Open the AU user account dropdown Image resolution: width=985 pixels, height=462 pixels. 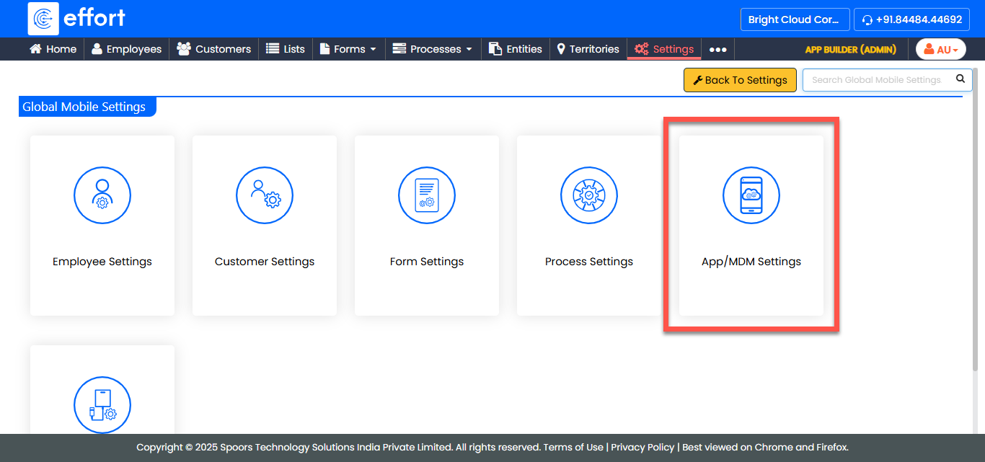tap(940, 50)
